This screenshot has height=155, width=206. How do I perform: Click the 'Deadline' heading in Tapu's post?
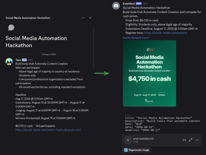[21, 95]
